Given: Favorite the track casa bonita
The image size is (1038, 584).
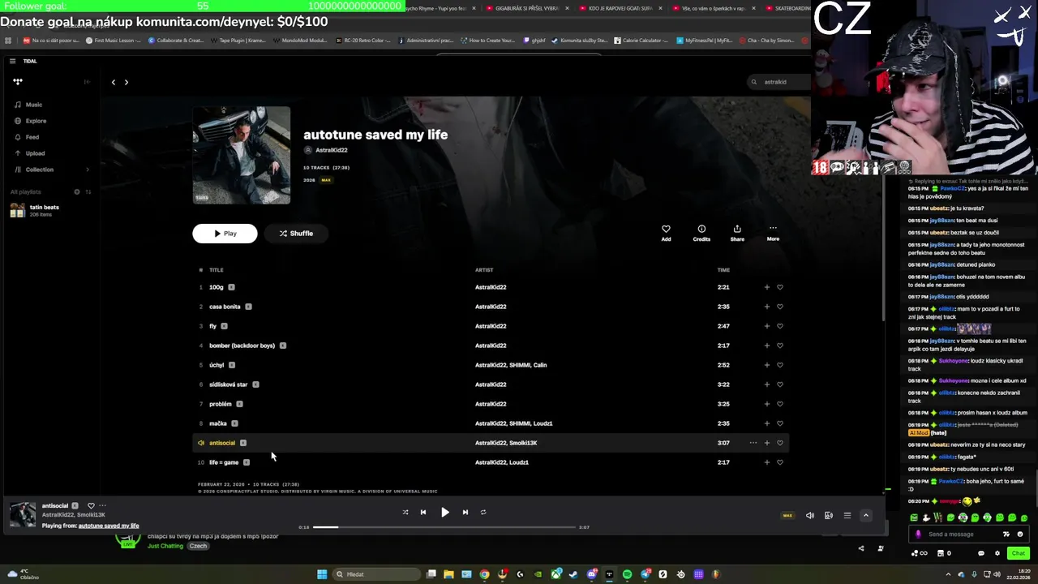Looking at the screenshot, I should click(x=780, y=307).
